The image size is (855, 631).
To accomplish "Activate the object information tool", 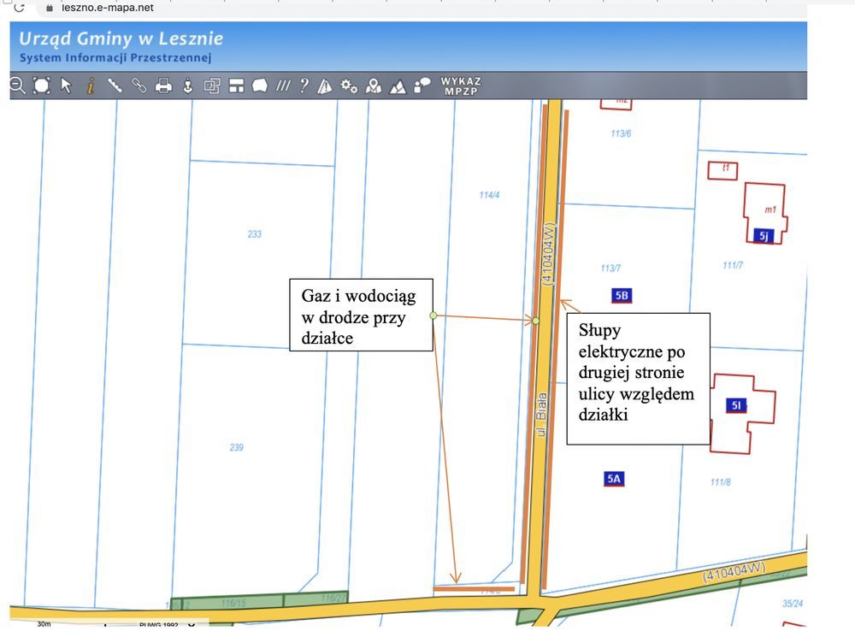I will [90, 86].
